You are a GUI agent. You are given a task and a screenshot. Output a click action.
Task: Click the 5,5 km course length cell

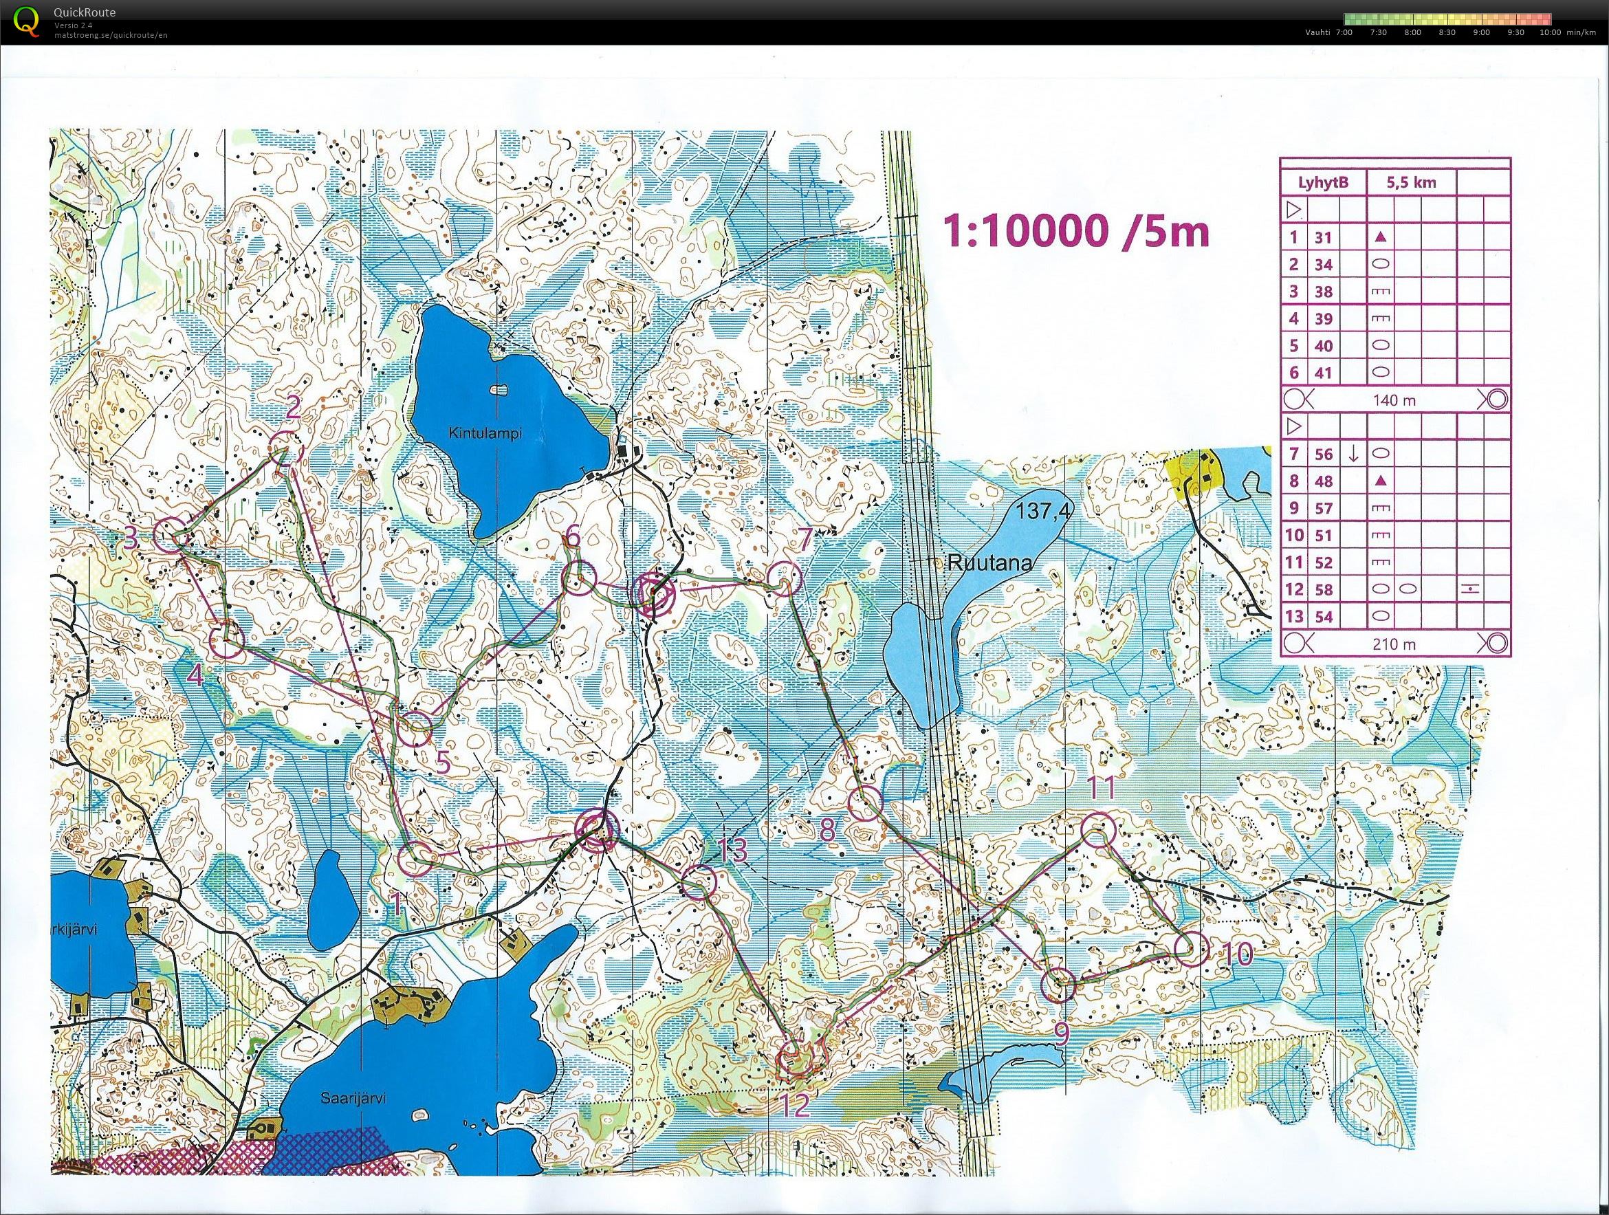pos(1411,182)
